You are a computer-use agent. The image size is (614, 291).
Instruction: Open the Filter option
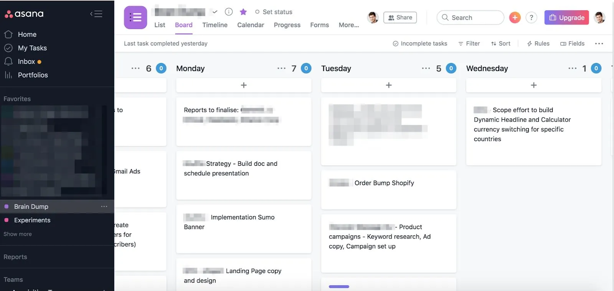469,44
